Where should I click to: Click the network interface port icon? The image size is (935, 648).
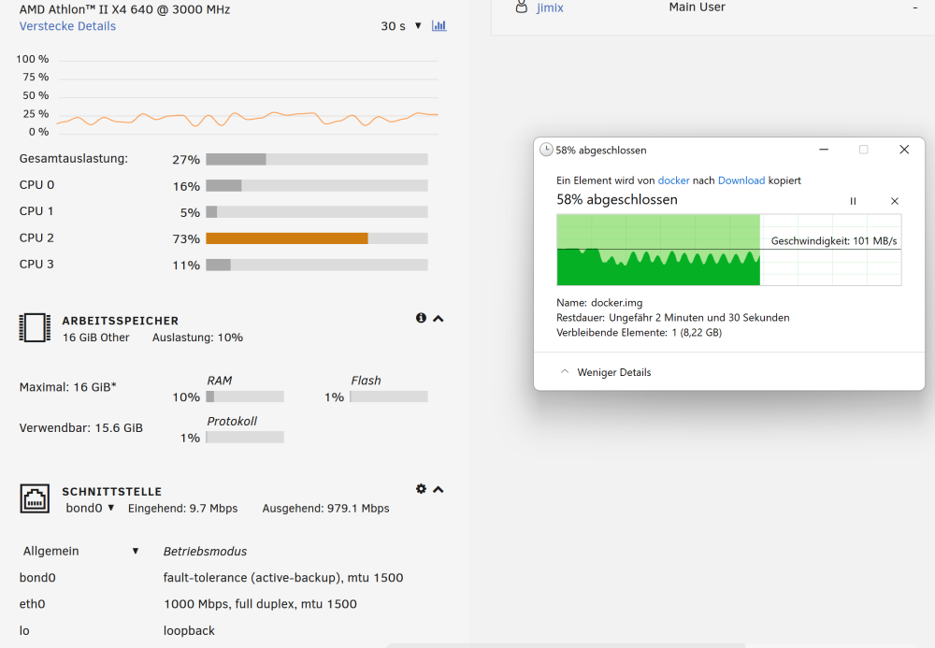(x=35, y=498)
